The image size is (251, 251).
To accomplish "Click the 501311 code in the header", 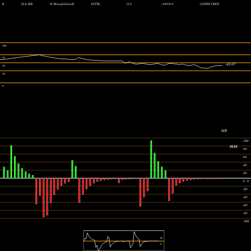I will pyautogui.click(x=168, y=4).
